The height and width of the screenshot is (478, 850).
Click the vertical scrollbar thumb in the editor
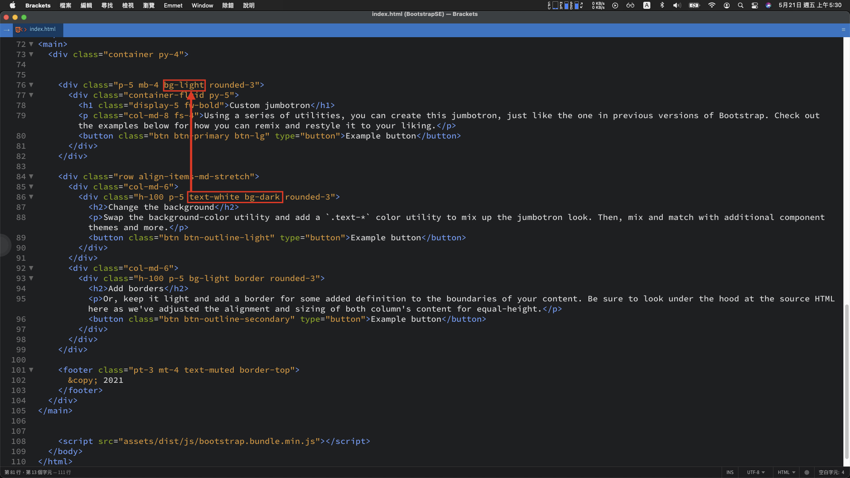tap(846, 381)
